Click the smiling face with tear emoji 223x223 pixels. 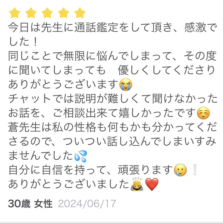[180, 170]
